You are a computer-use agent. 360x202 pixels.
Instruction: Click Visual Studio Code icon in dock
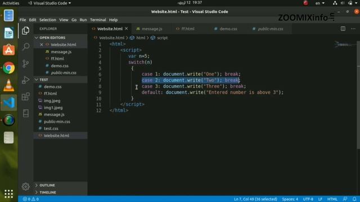click(x=9, y=103)
